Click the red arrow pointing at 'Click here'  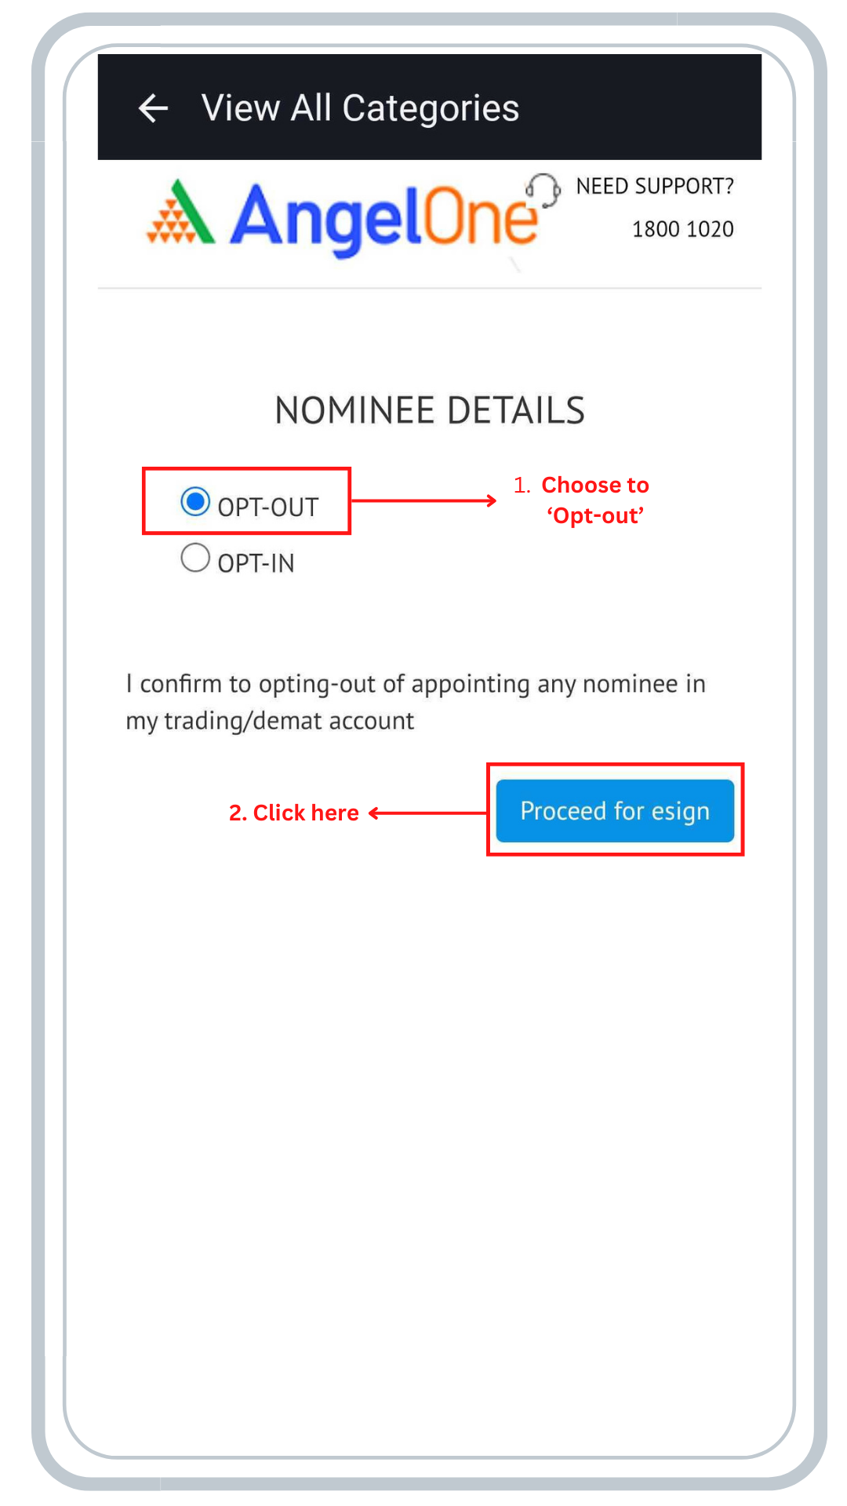tap(427, 813)
